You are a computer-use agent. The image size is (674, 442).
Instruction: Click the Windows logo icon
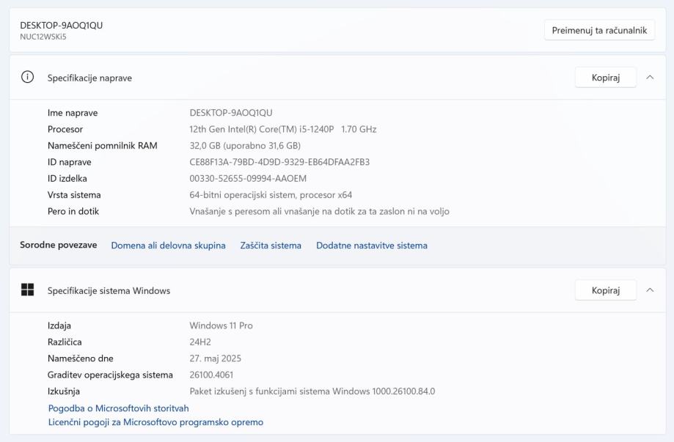pyautogui.click(x=28, y=290)
